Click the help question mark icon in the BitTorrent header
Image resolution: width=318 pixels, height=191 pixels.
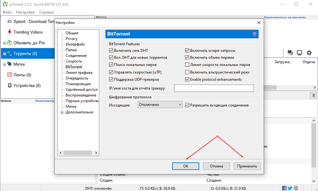click(254, 34)
